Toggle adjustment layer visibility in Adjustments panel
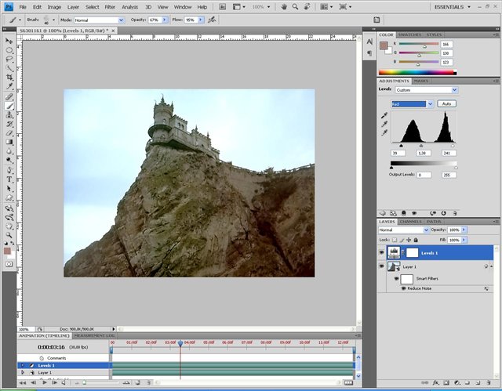The width and height of the screenshot is (502, 391). 414,213
